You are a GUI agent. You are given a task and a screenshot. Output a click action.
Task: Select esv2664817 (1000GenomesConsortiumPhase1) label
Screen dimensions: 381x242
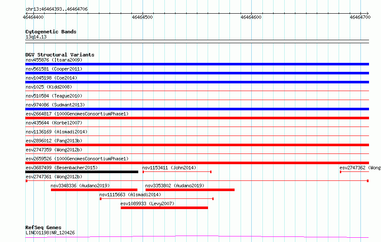point(77,114)
